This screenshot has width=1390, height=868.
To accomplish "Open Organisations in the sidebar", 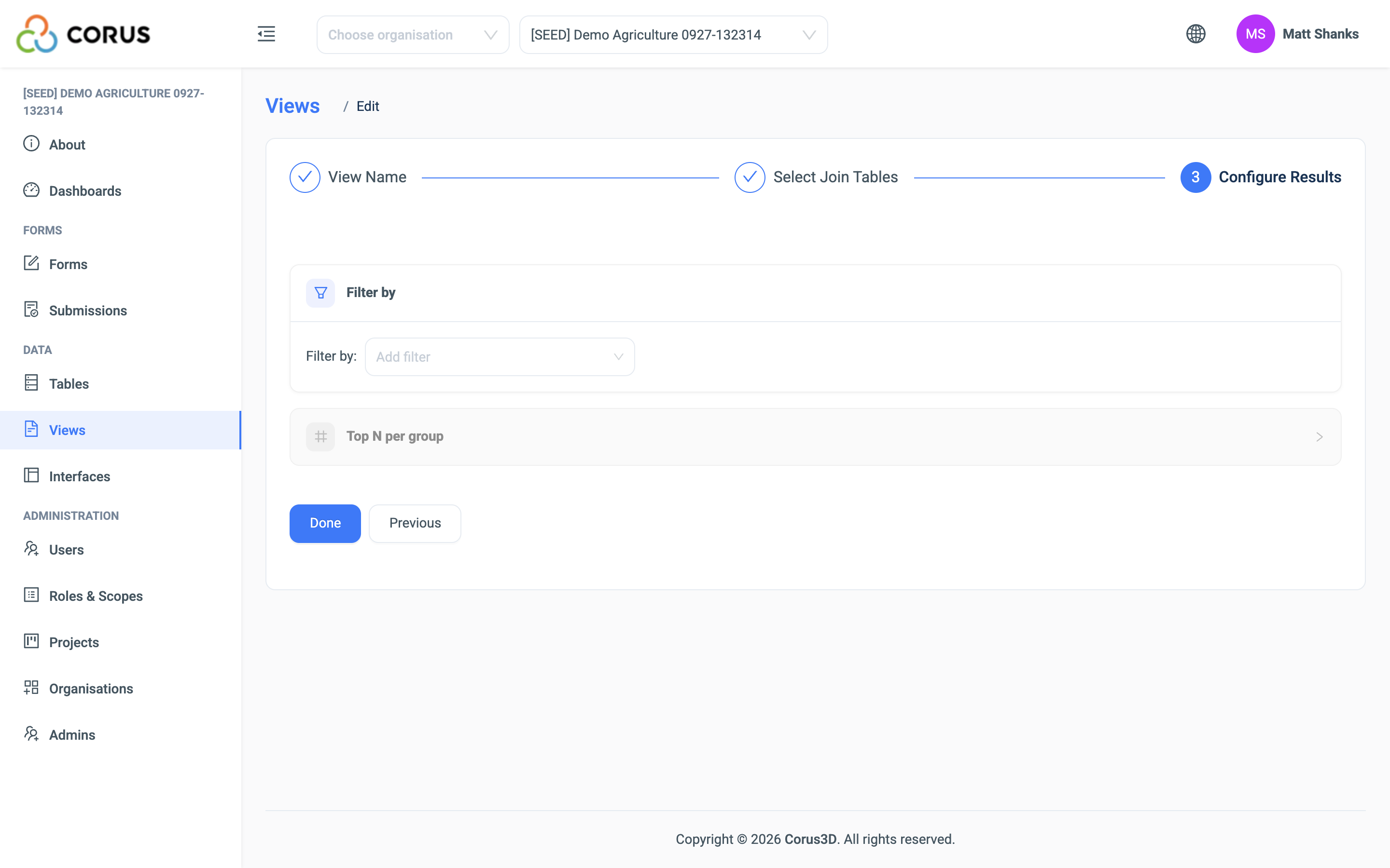I will coord(121,688).
